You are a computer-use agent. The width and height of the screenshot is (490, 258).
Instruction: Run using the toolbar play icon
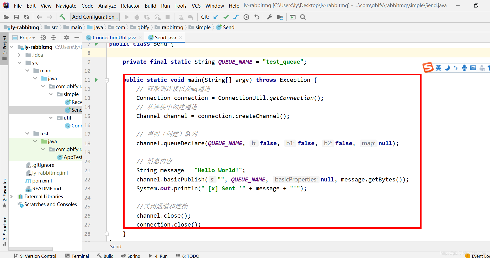(127, 17)
